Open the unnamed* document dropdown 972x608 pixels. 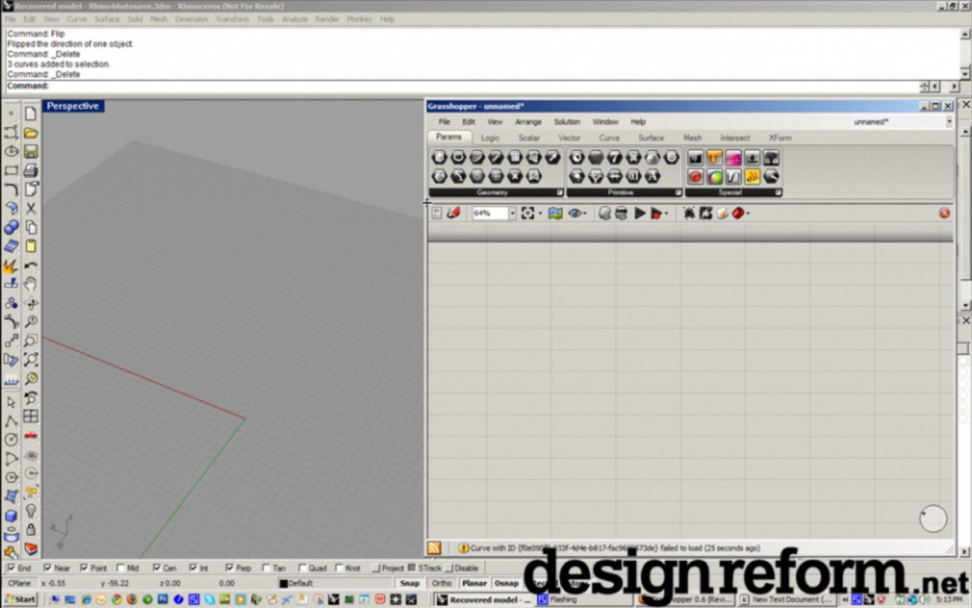949,122
